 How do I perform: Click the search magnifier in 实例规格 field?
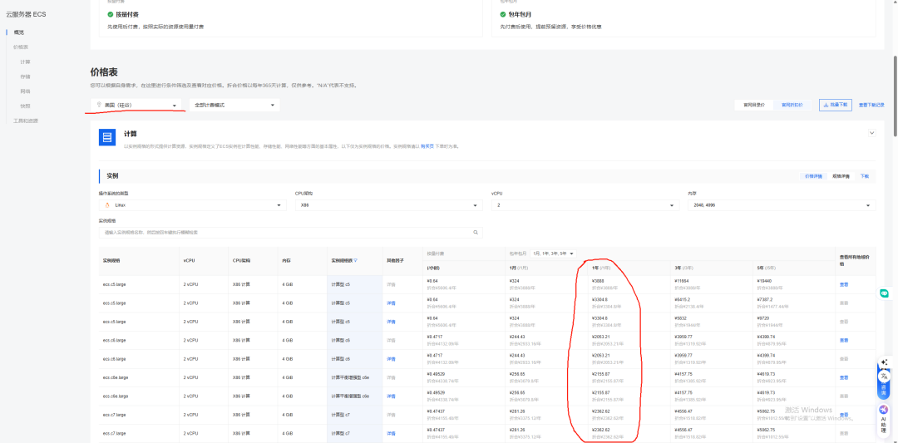point(476,232)
